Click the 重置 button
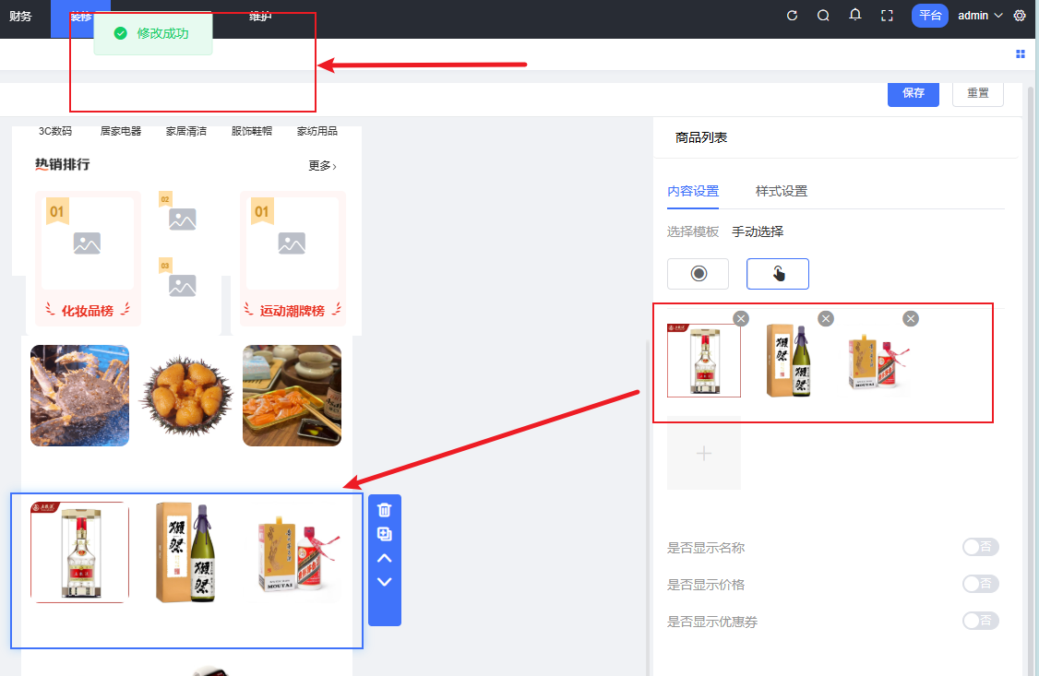The height and width of the screenshot is (676, 1039). (x=978, y=93)
